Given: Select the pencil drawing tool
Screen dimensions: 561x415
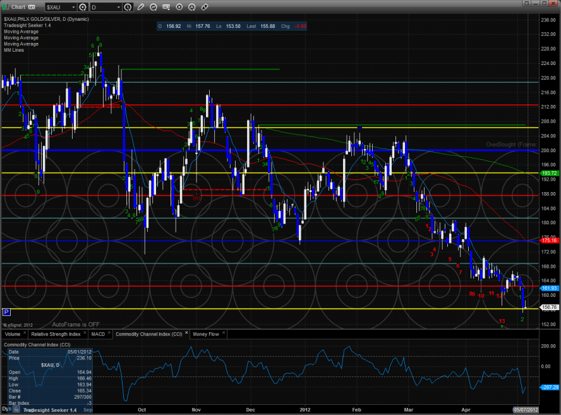Looking at the screenshot, I should (140, 7).
